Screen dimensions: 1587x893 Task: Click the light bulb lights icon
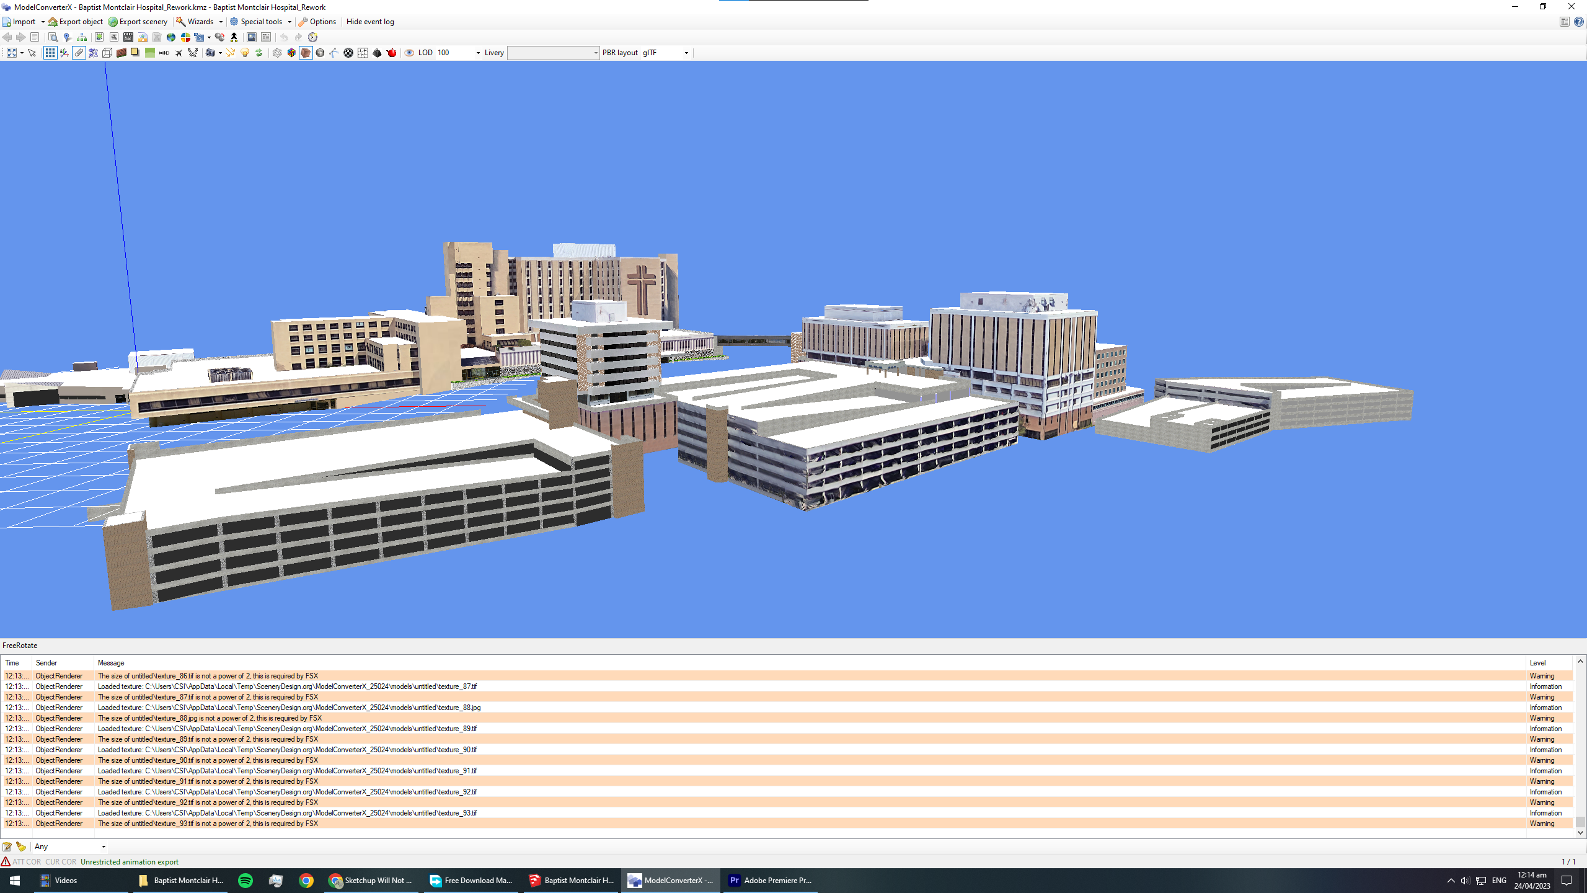(245, 53)
